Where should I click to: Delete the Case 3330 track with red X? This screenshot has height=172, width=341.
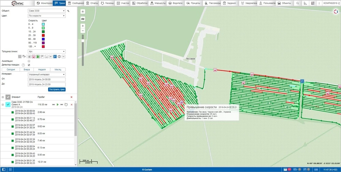click(71, 105)
